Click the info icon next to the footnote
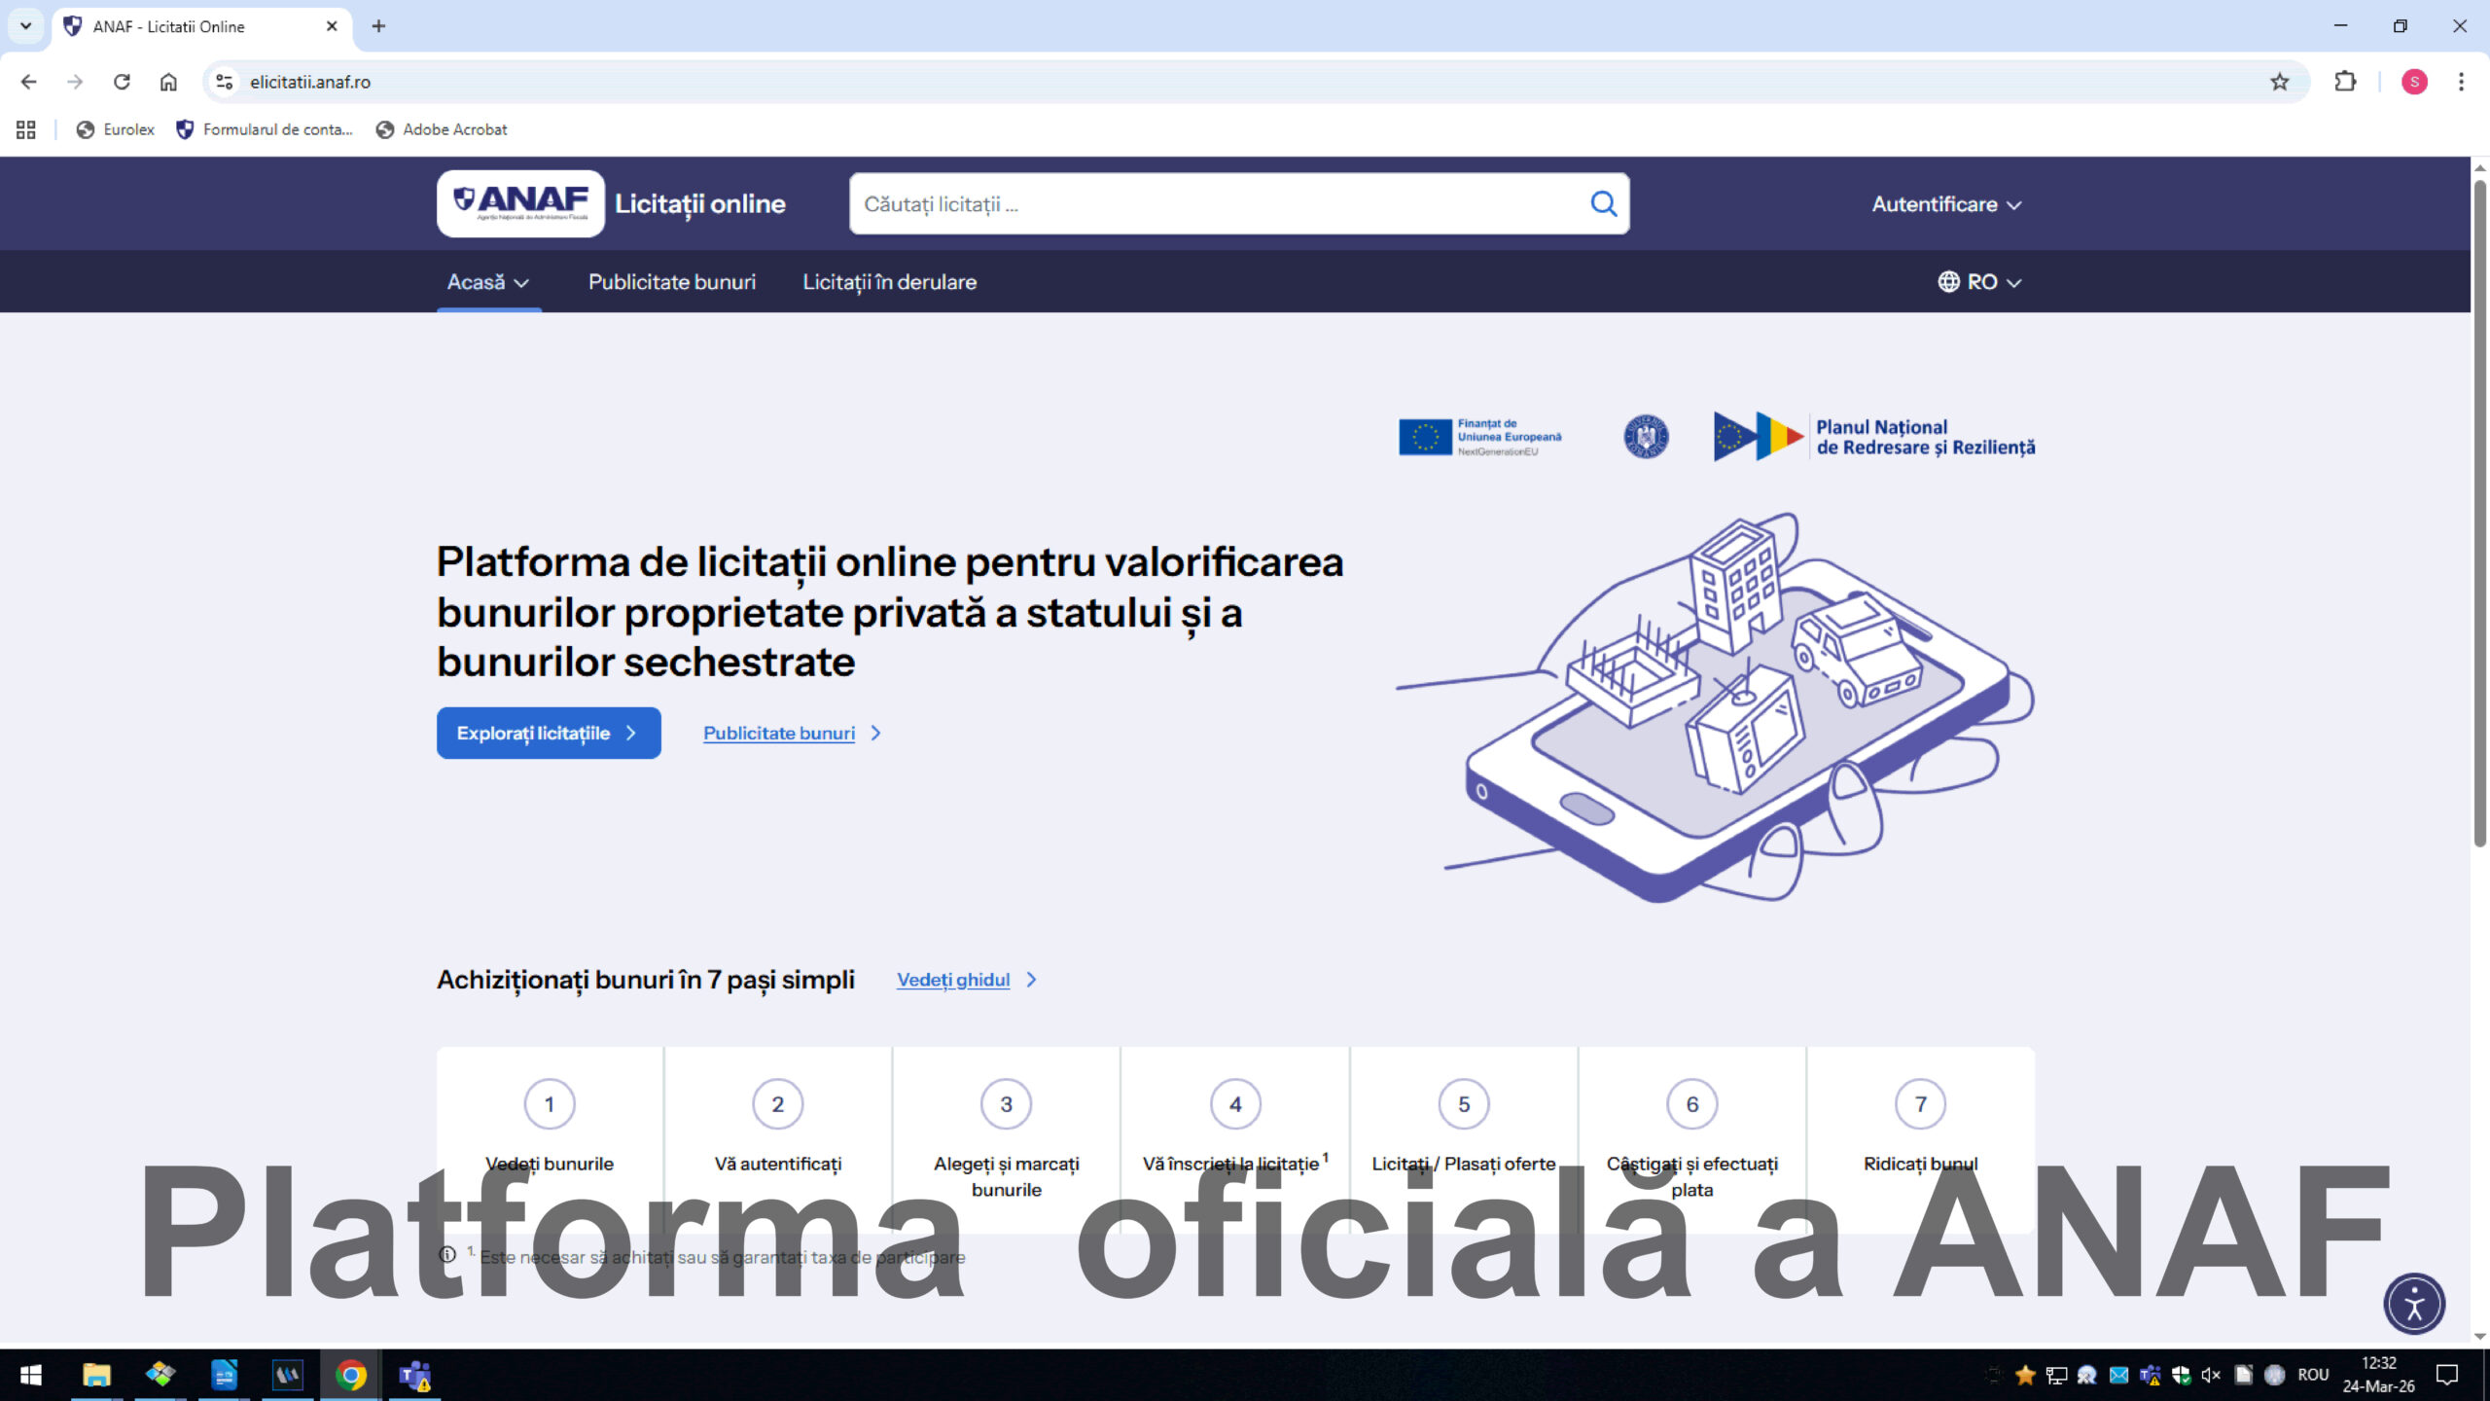Screen dimensions: 2490x1401 pyautogui.click(x=447, y=1256)
